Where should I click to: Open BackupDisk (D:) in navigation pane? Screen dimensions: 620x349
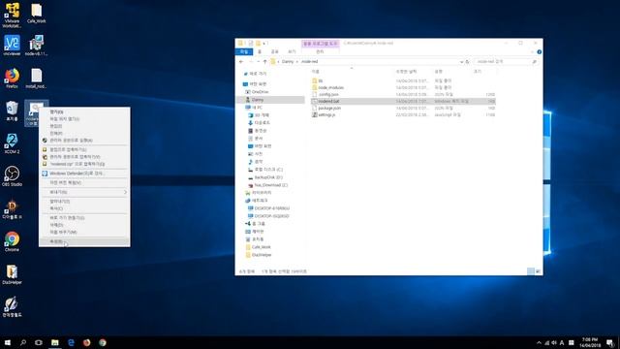point(268,177)
